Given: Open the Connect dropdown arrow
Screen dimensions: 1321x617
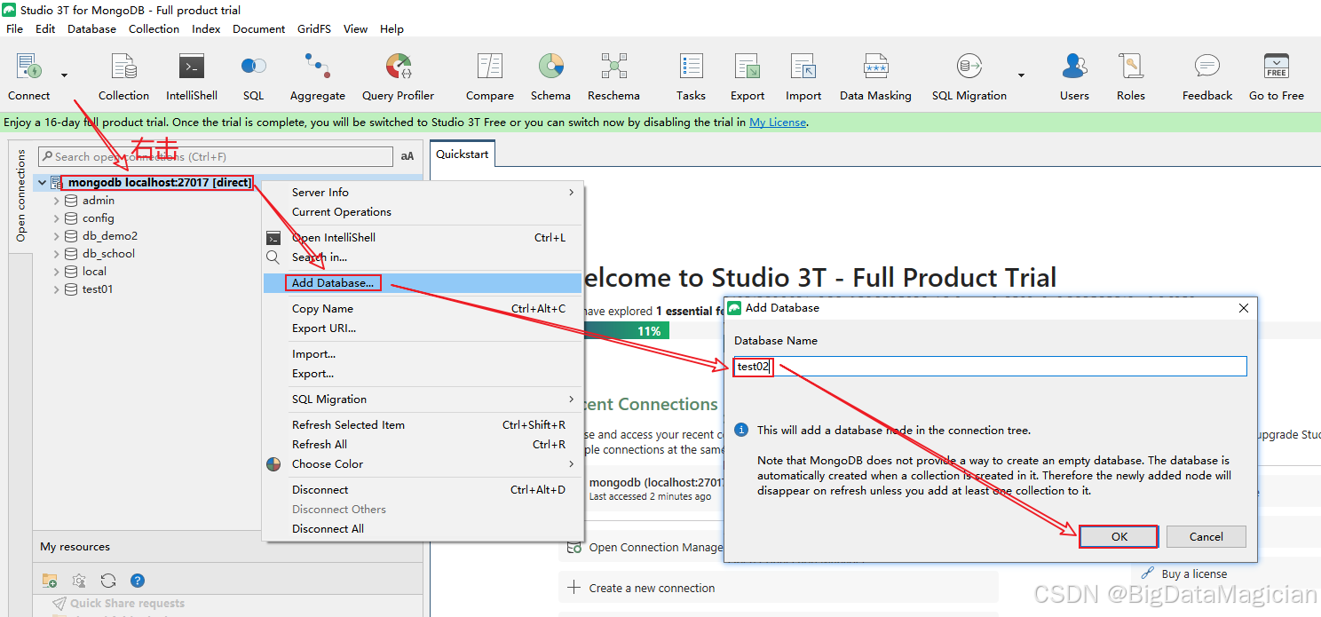Looking at the screenshot, I should [64, 75].
